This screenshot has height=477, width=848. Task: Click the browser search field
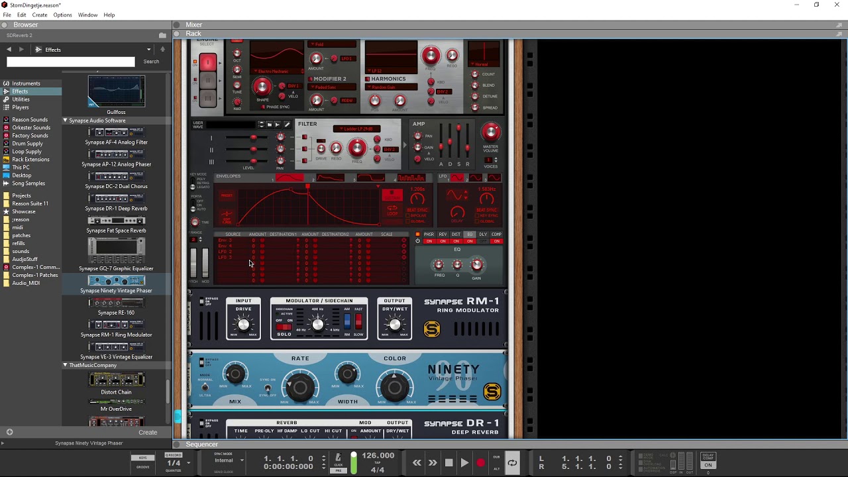pos(70,62)
